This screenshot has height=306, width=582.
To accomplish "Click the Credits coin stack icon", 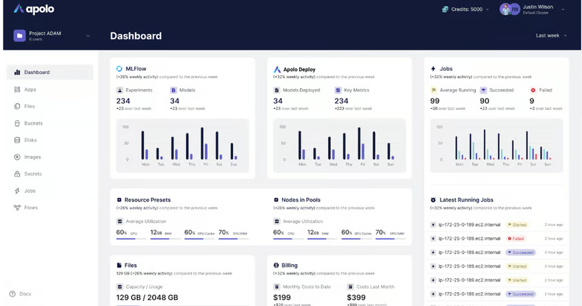I will tap(445, 9).
